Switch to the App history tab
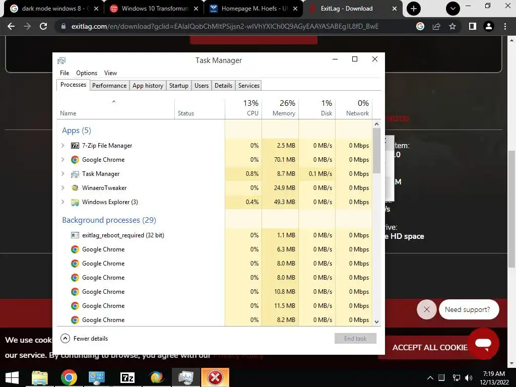This screenshot has height=387, width=516. 148,86
